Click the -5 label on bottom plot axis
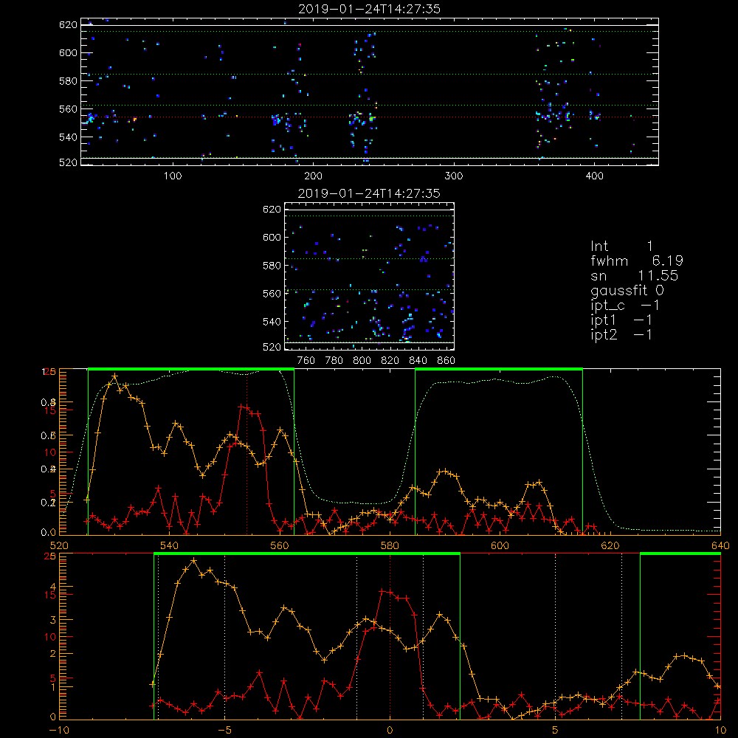 [225, 731]
